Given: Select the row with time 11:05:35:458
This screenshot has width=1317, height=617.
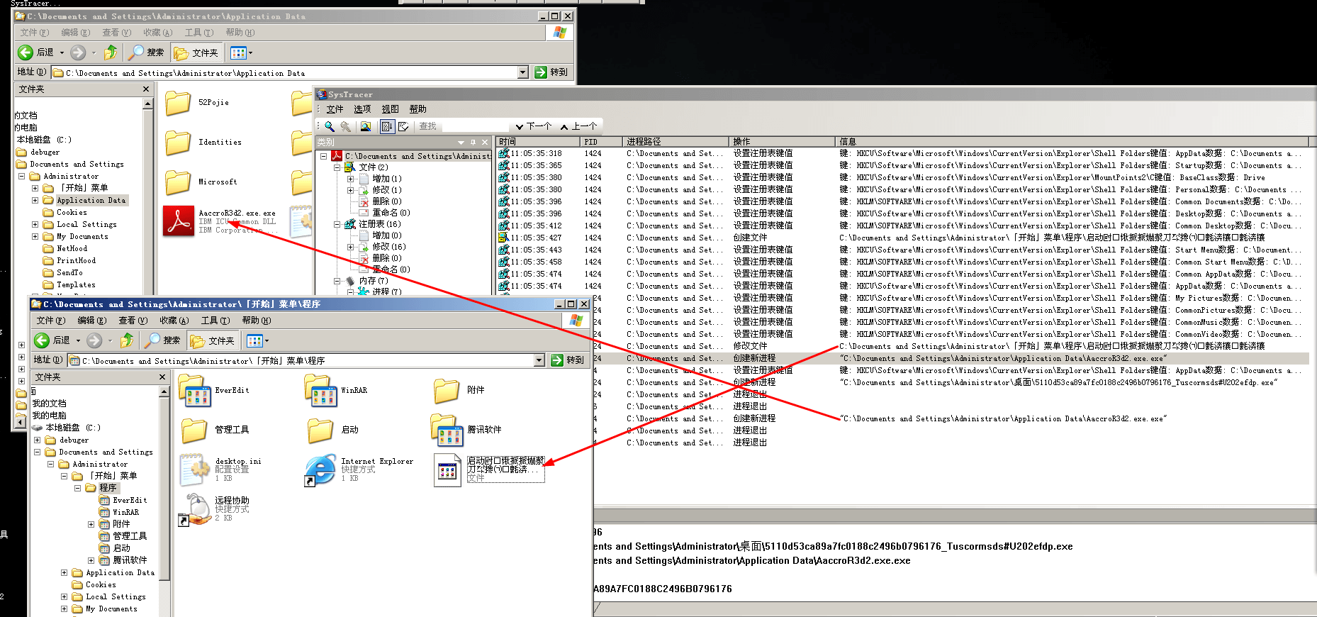Looking at the screenshot, I should (x=902, y=262).
